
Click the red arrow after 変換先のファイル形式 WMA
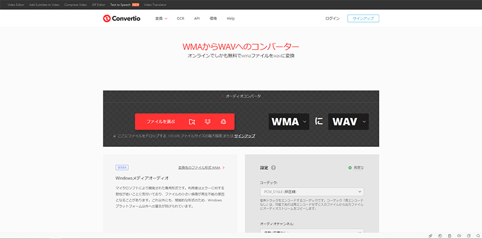coord(223,168)
